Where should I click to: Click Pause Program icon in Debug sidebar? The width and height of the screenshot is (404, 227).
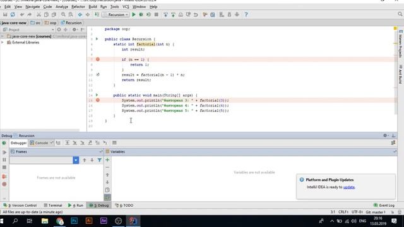(4, 160)
